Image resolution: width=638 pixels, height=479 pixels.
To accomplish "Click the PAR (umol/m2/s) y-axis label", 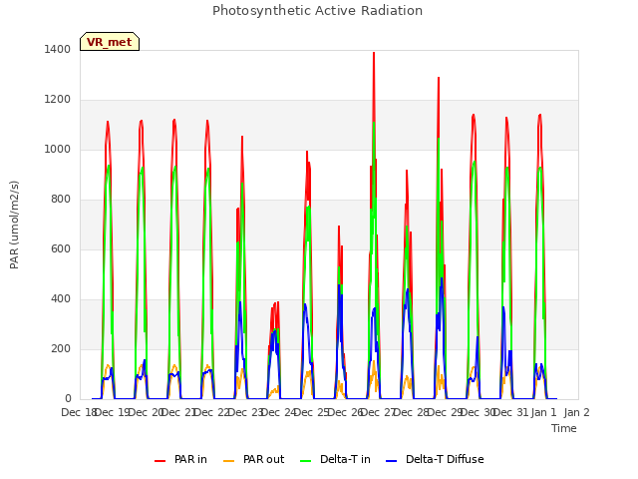I will click(14, 225).
